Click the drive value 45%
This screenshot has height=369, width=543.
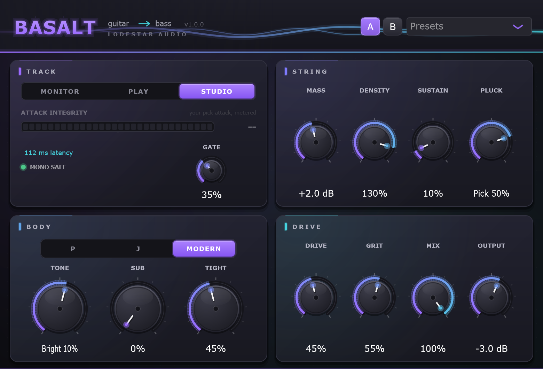[316, 348]
